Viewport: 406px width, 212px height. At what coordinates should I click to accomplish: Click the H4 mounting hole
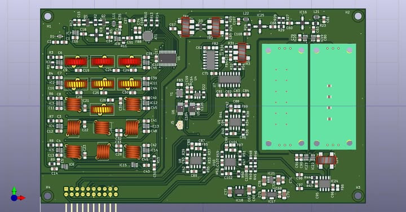[x=48, y=196]
